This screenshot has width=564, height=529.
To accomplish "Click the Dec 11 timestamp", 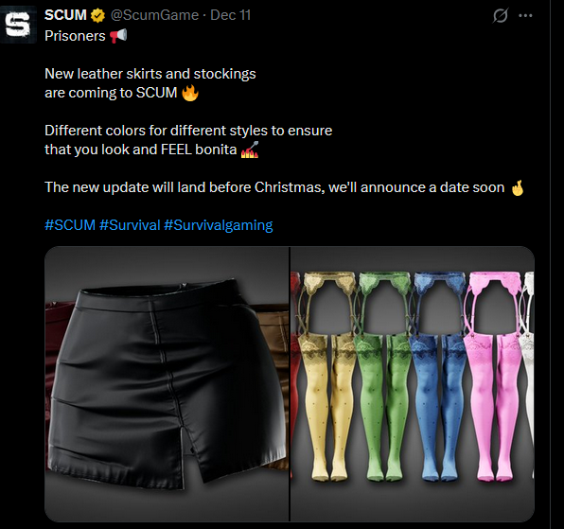I will [x=230, y=15].
